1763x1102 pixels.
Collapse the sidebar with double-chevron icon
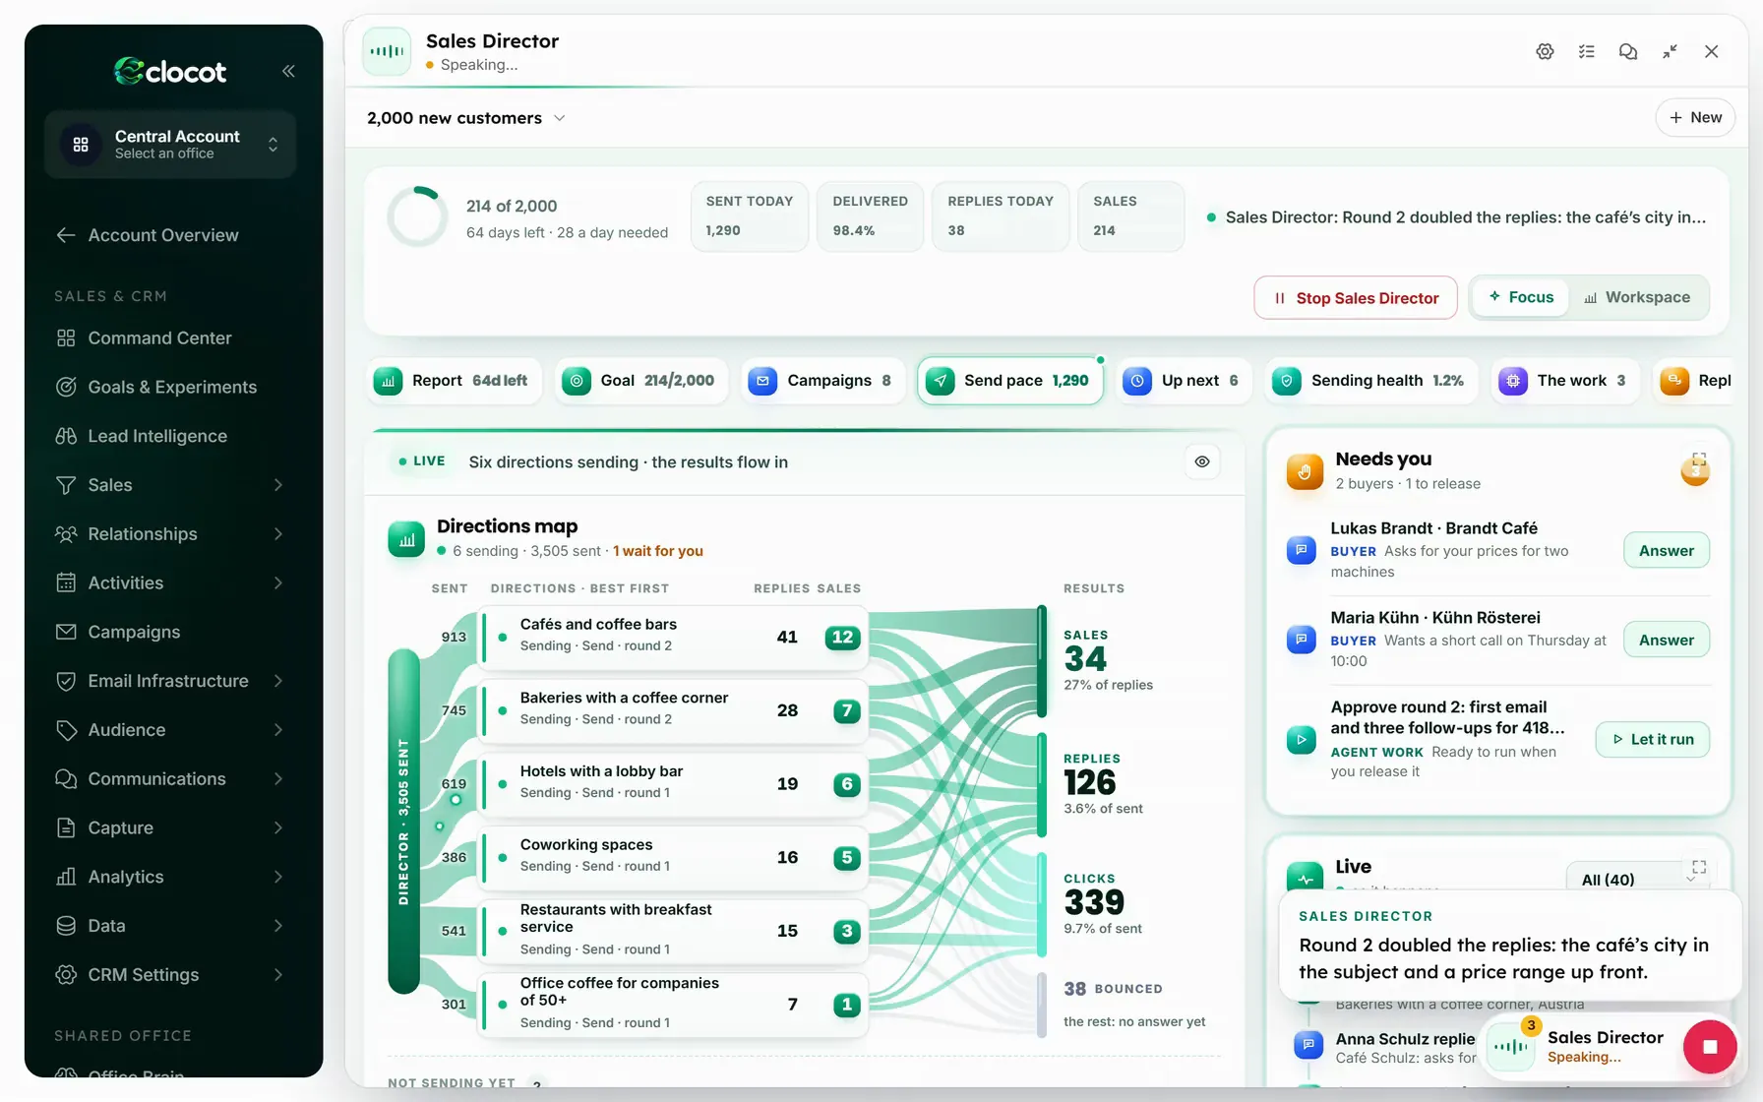coord(288,71)
